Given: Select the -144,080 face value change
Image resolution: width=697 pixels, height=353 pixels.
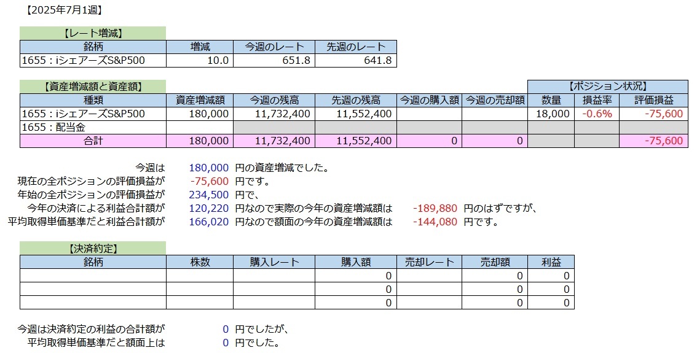Looking at the screenshot, I should [435, 221].
